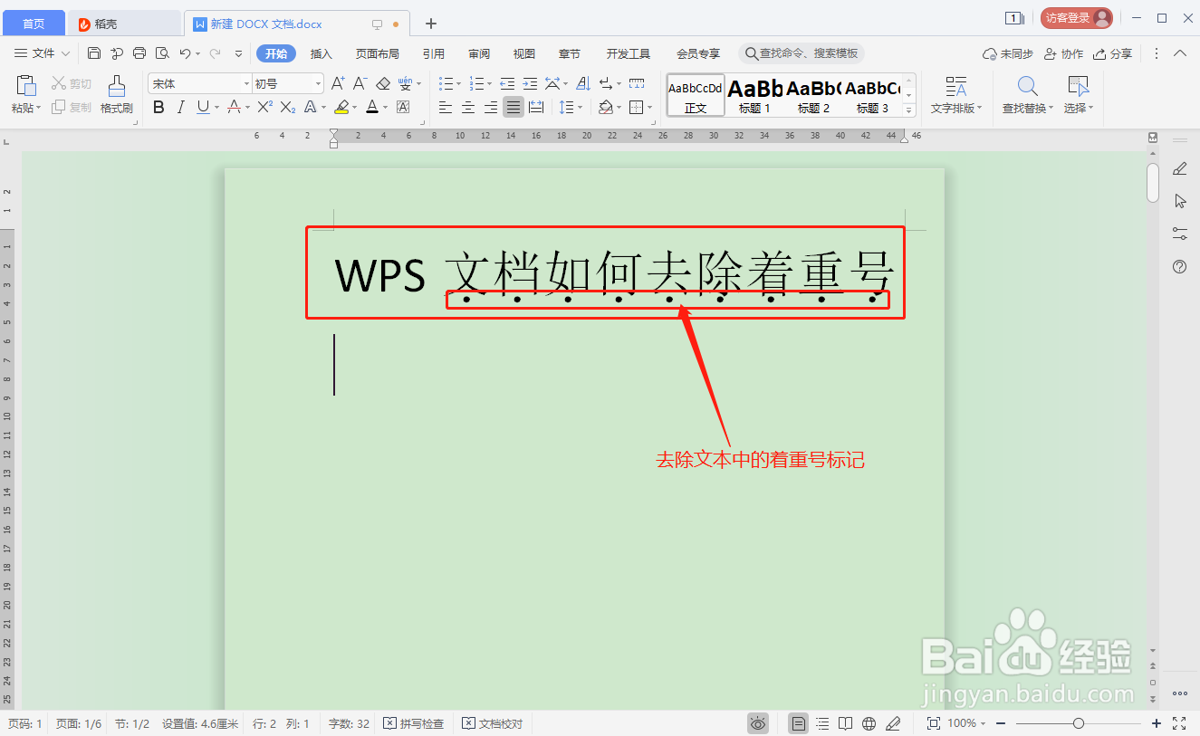Open the font size 初号 dropdown

318,84
